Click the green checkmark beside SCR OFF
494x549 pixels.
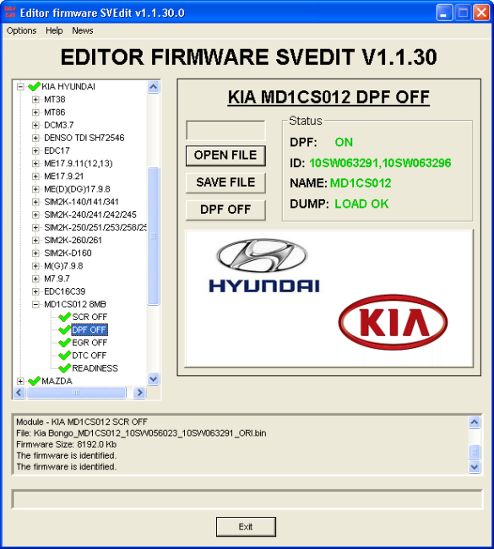pyautogui.click(x=65, y=317)
